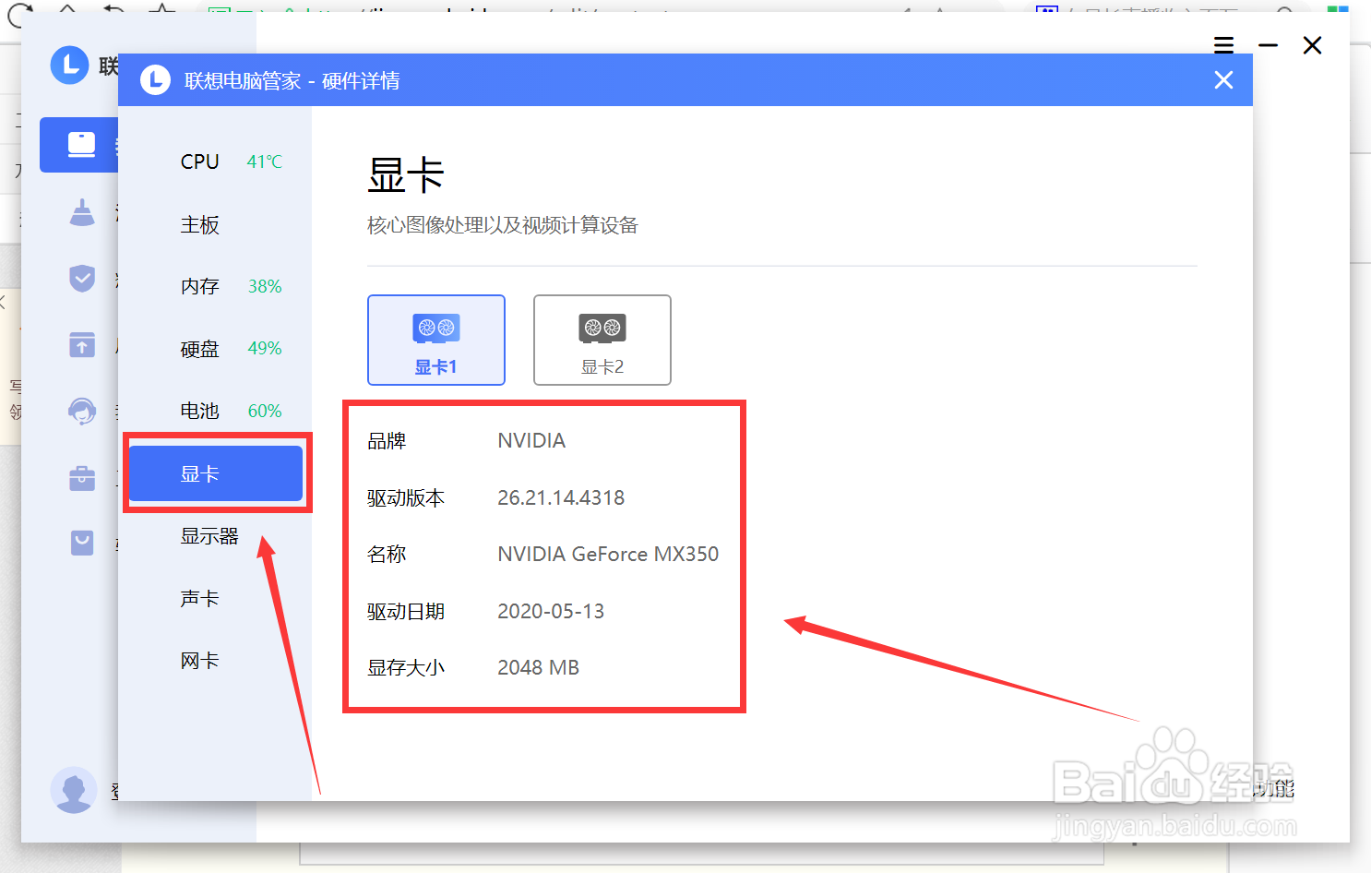
Task: Click the 品牌 field label
Action: click(x=387, y=440)
